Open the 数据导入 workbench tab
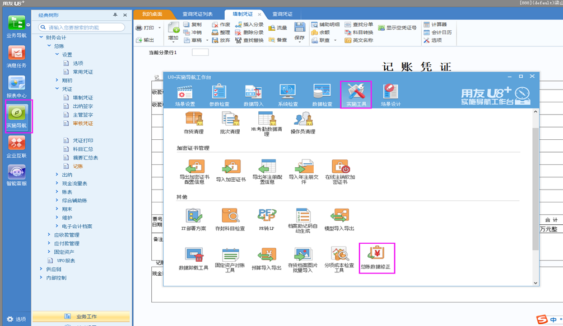The height and width of the screenshot is (326, 563). [253, 95]
